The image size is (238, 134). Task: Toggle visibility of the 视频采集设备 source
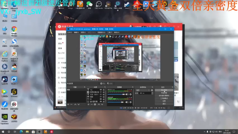point(101,92)
